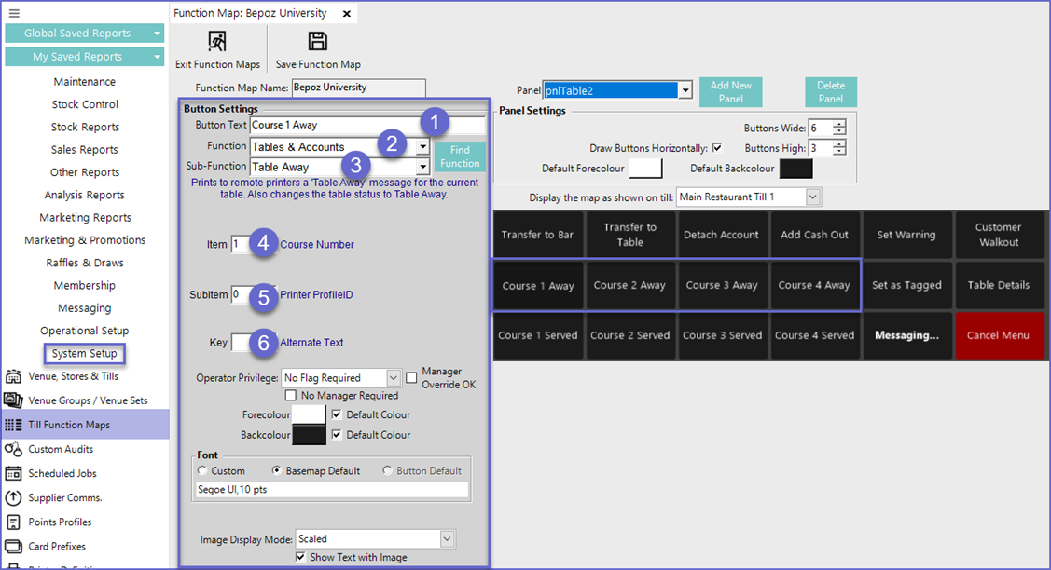Select the Add Cash Out map button
The image size is (1051, 570).
pos(814,235)
